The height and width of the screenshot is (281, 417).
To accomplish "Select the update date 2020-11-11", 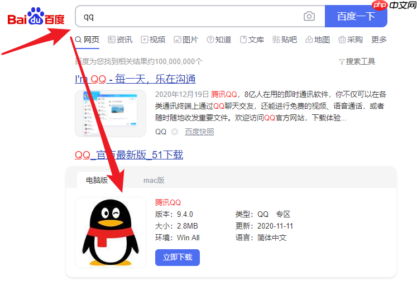I will (275, 226).
